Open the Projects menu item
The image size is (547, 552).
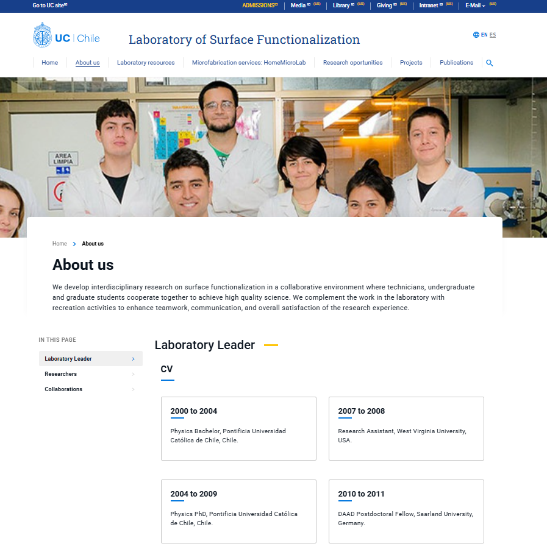pyautogui.click(x=411, y=63)
